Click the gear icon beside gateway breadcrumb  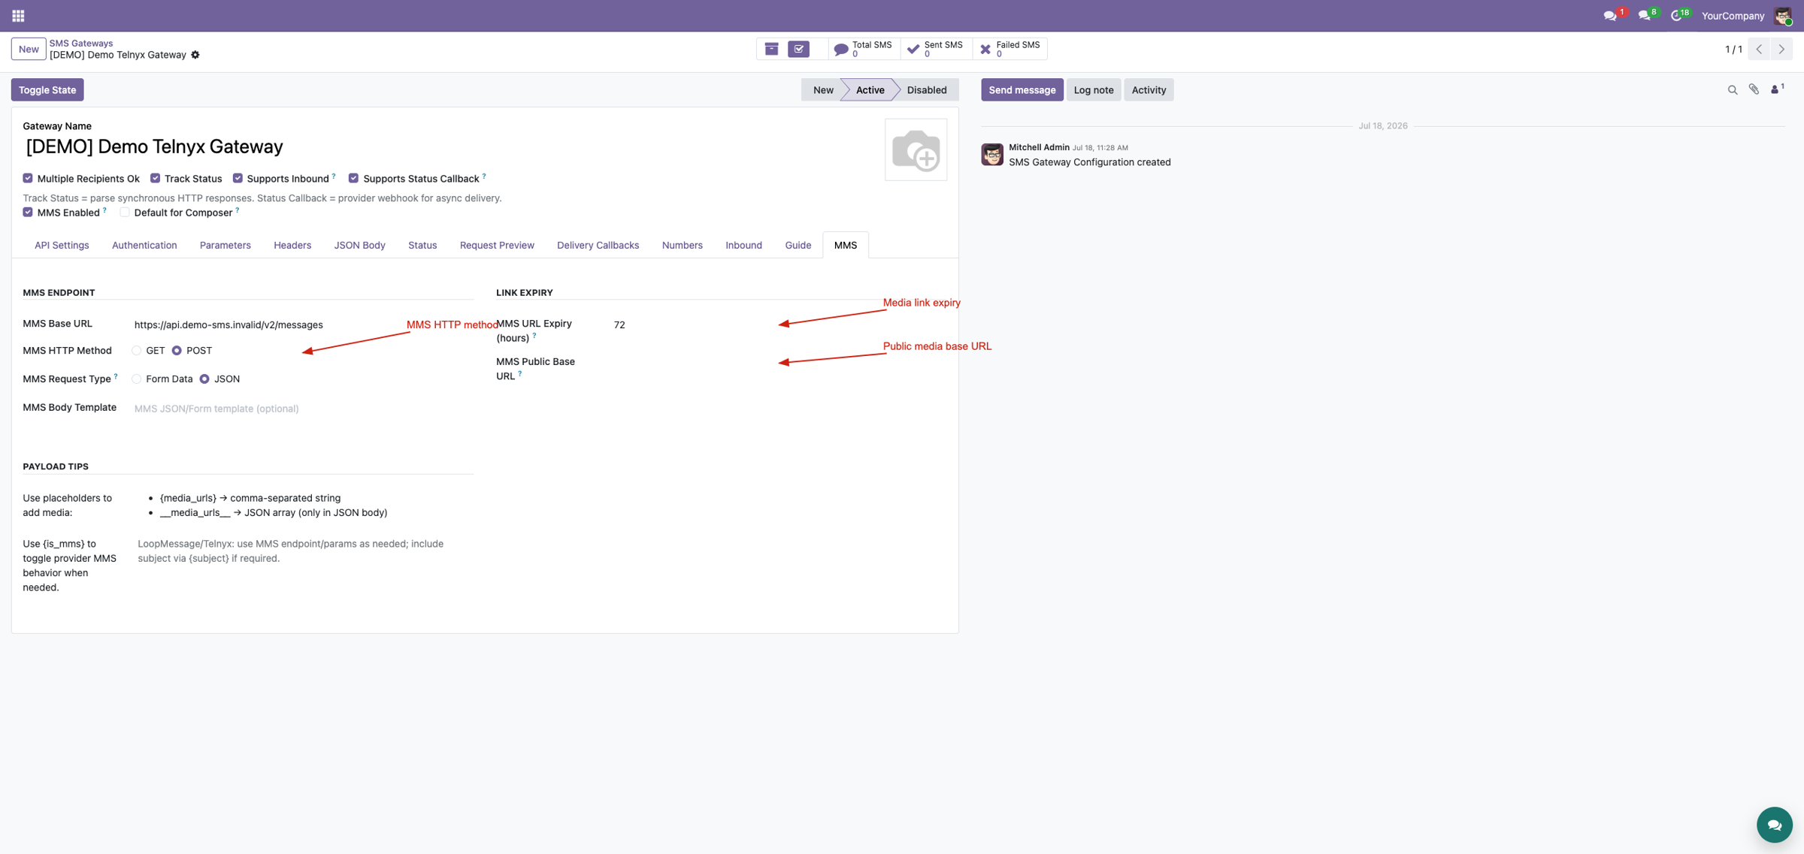click(195, 55)
